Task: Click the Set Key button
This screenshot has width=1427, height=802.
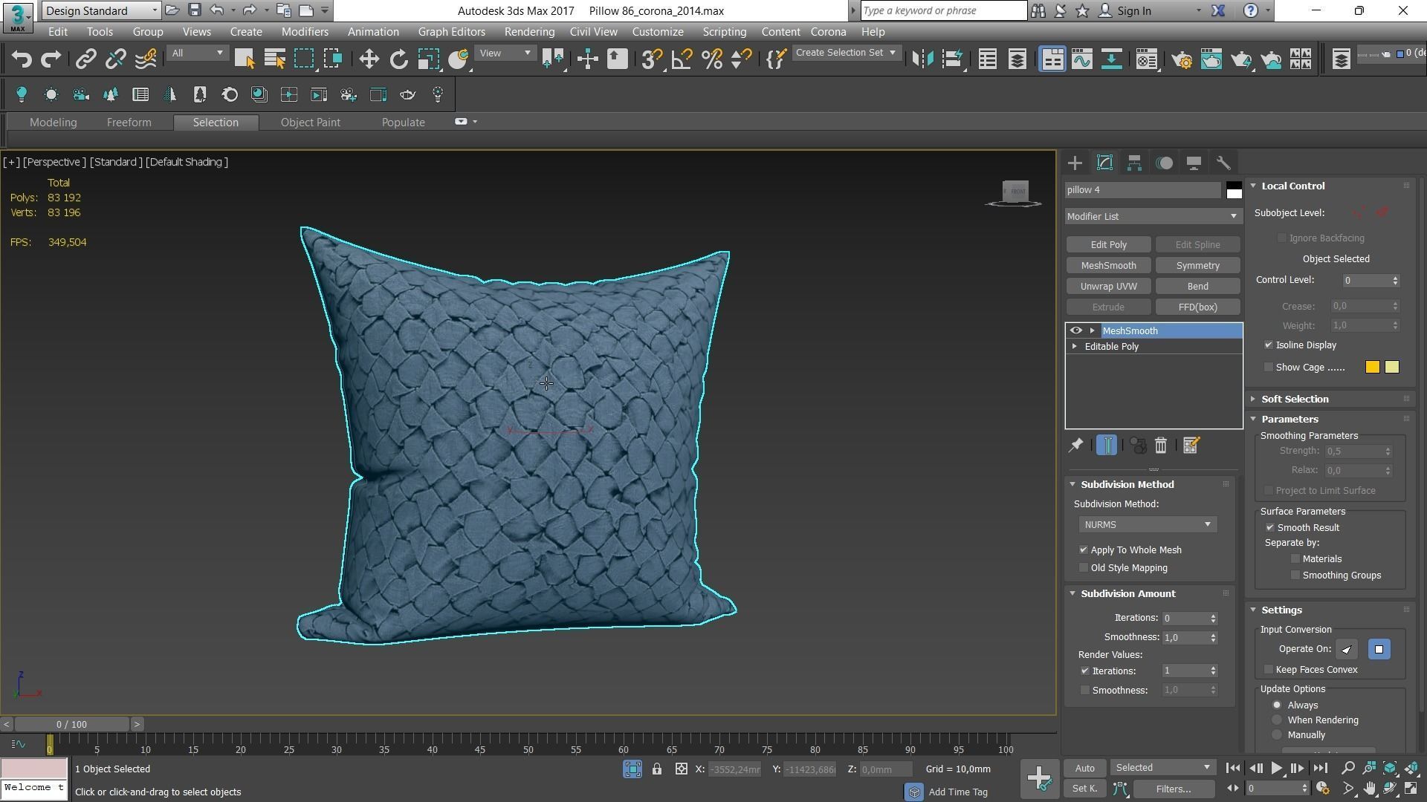Action: 1084,789
